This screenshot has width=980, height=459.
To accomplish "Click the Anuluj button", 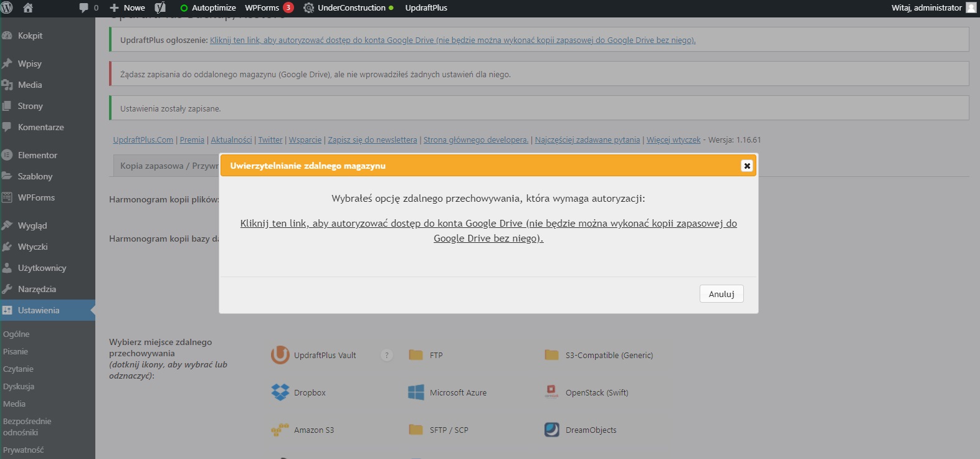I will 721,294.
